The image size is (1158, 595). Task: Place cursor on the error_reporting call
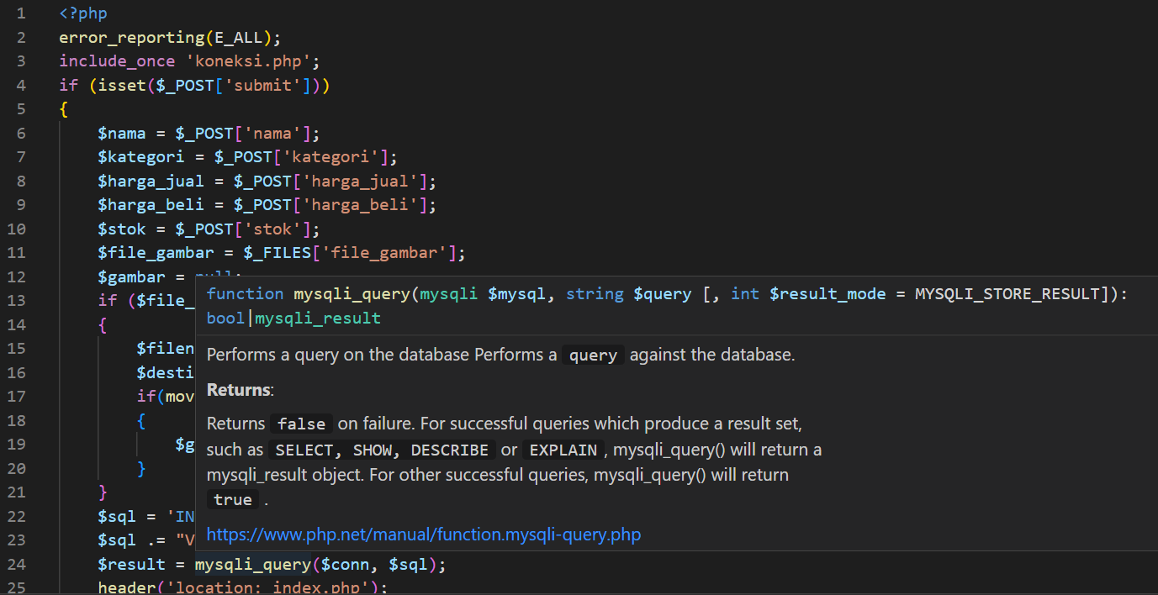(x=135, y=37)
